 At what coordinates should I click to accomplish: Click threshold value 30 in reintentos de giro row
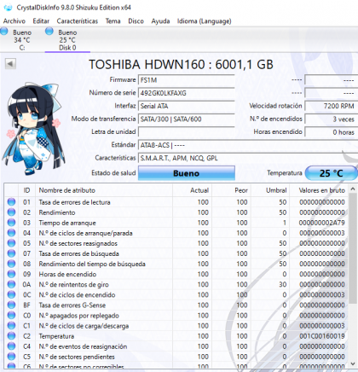tap(282, 284)
